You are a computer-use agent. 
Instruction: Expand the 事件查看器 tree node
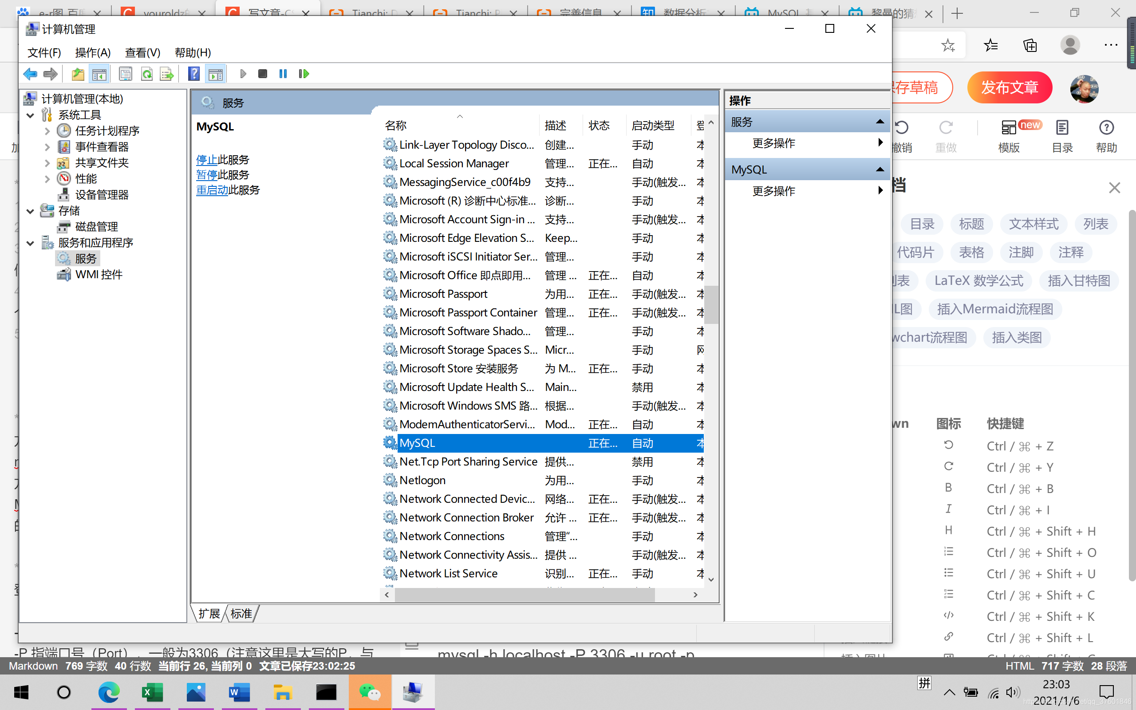[47, 147]
